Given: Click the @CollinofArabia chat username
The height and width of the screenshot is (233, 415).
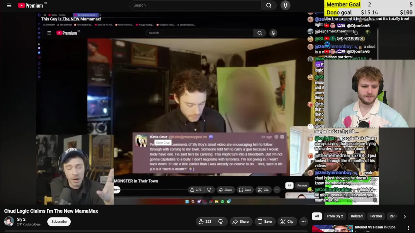Looking at the screenshot, I should [333, 190].
